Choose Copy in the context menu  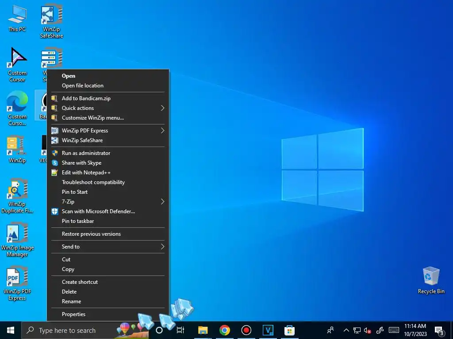click(x=108, y=269)
